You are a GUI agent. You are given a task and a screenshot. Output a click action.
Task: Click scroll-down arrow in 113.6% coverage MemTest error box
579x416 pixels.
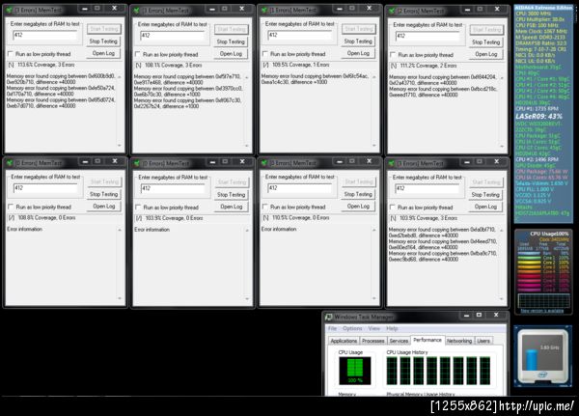[120, 145]
